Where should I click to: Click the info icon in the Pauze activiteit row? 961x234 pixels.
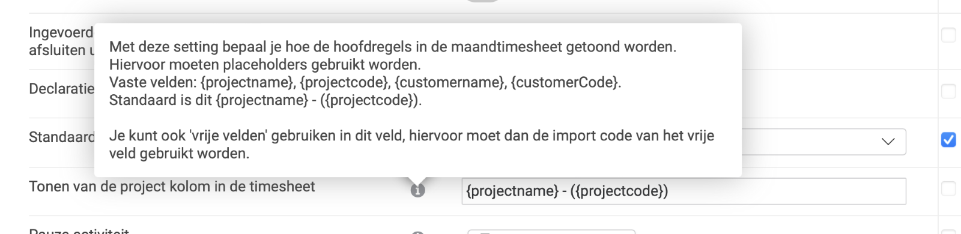point(418,232)
